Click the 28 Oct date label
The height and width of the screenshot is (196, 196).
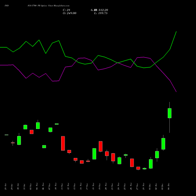tap(5, 187)
